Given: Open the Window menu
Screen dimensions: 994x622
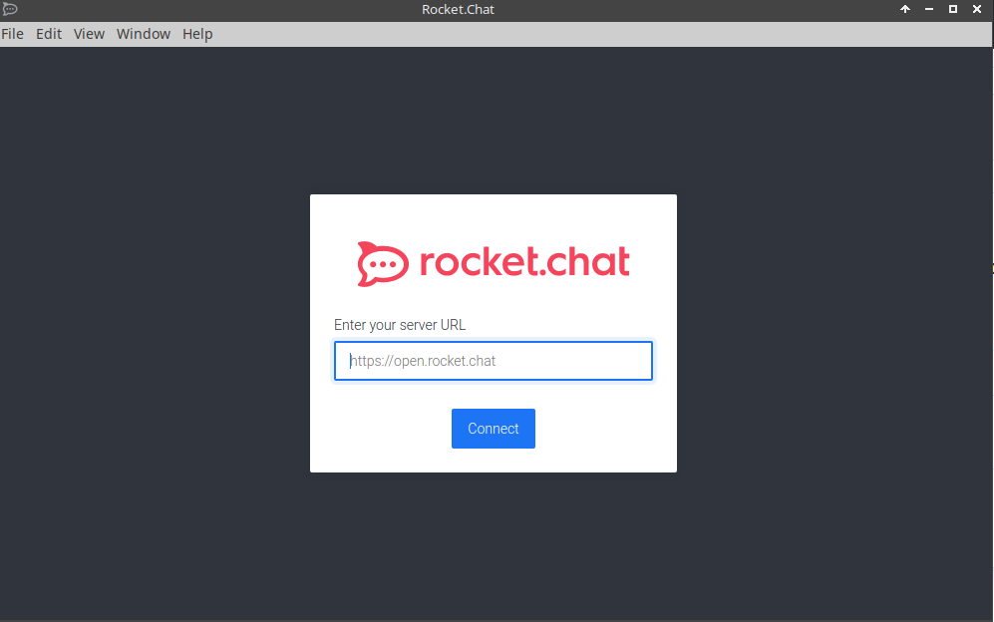Looking at the screenshot, I should pos(144,34).
